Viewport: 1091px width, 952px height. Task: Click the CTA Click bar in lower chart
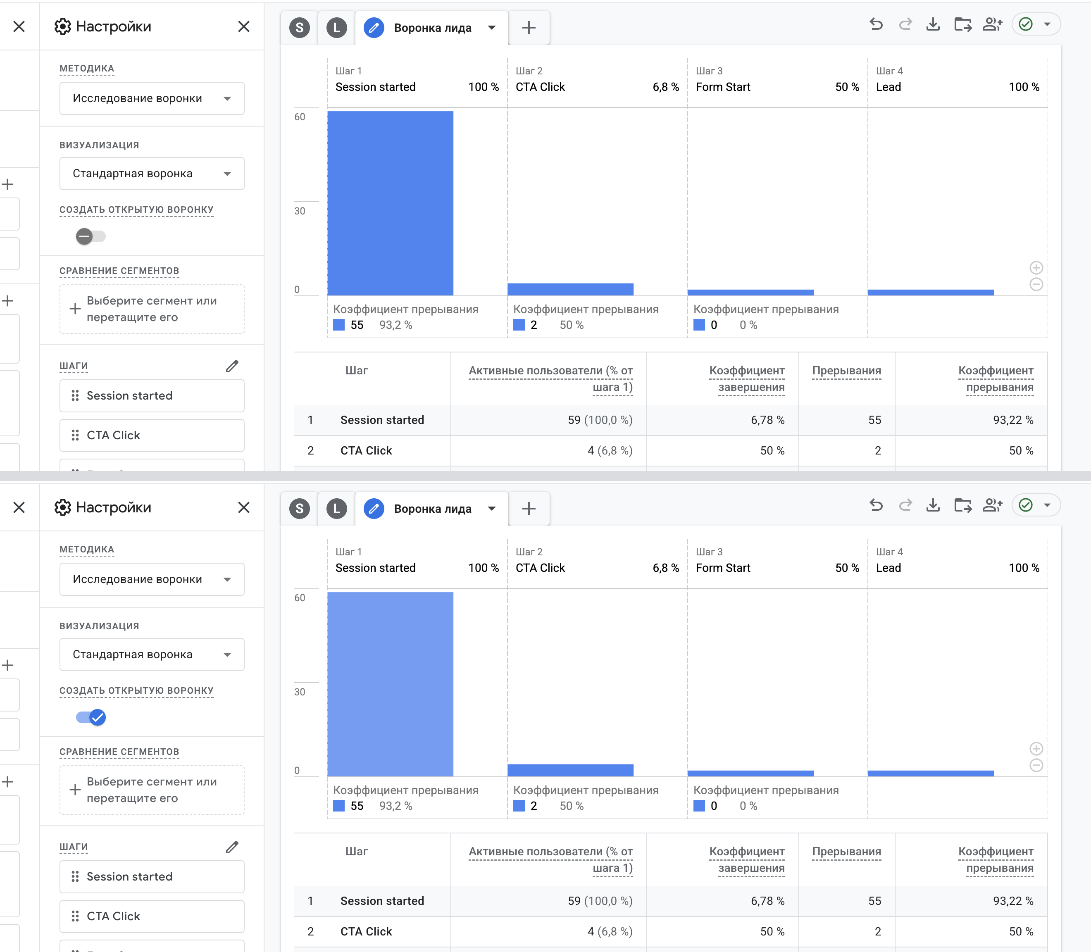click(x=570, y=770)
